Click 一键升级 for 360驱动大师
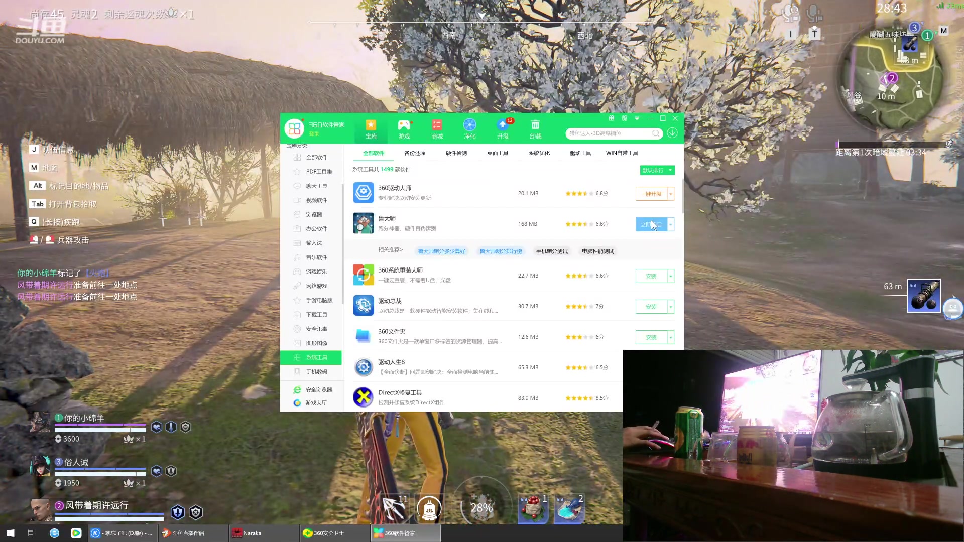 [651, 194]
